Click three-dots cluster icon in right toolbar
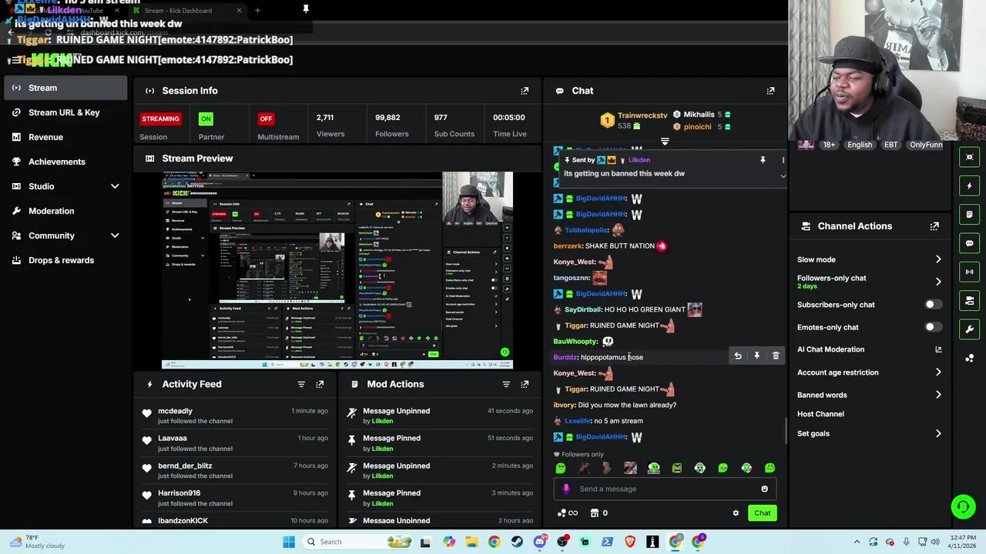Image resolution: width=986 pixels, height=554 pixels. (x=970, y=358)
